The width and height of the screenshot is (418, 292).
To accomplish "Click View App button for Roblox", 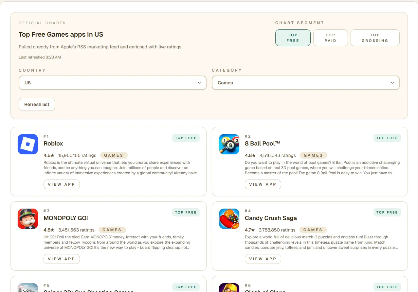I will click(x=62, y=184).
